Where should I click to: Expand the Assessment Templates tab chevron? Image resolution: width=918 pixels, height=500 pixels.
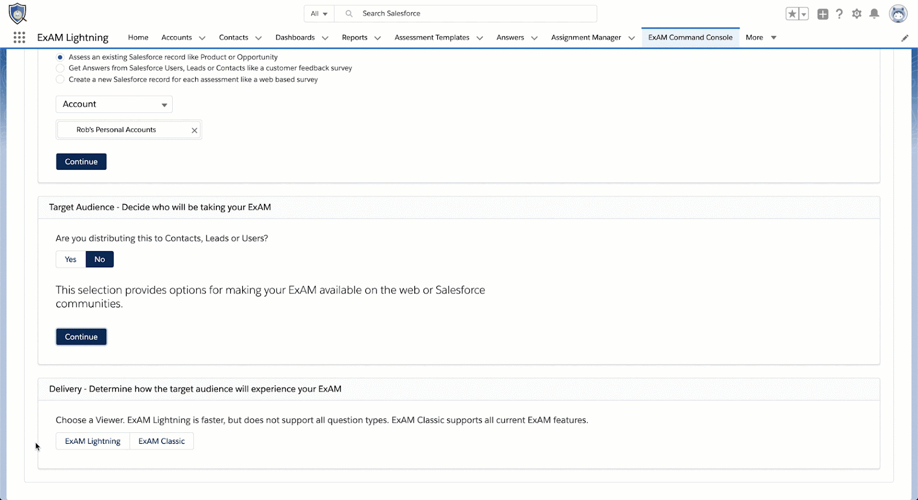[480, 38]
